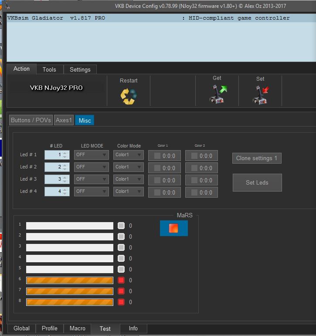The image size is (316, 336).
Task: Click the Set joystick settings icon
Action: [261, 95]
